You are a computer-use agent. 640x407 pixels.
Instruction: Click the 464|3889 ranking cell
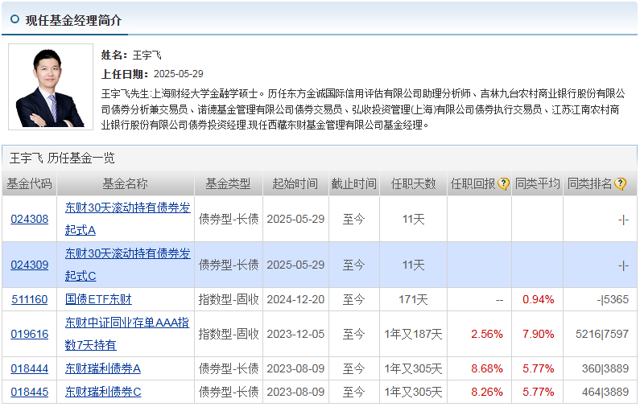coord(605,392)
